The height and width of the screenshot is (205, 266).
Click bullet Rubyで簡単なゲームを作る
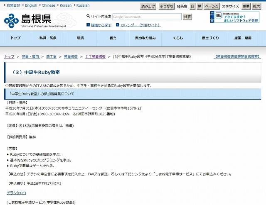32,166
